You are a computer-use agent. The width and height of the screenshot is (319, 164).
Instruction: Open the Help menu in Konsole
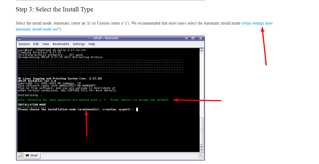[x=92, y=44]
